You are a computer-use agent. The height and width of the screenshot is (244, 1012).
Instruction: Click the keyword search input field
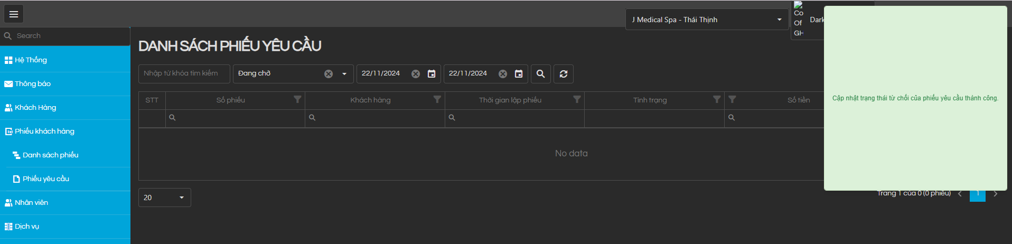(x=184, y=73)
